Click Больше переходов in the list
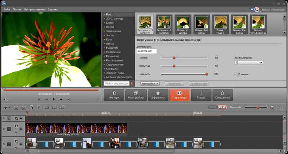This screenshot has height=154, width=288. click(x=119, y=77)
